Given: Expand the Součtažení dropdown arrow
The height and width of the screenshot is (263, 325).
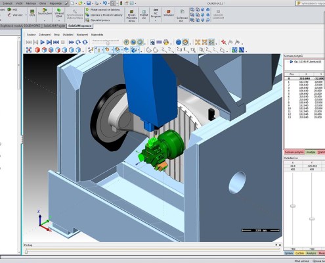Looking at the screenshot, I should (x=45, y=21).
